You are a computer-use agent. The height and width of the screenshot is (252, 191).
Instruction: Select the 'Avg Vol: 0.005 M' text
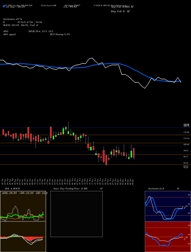click(122, 7)
